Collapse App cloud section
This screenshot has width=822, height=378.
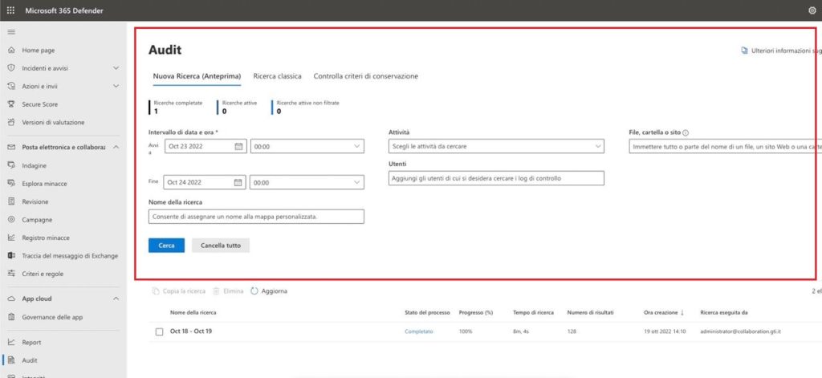point(116,299)
